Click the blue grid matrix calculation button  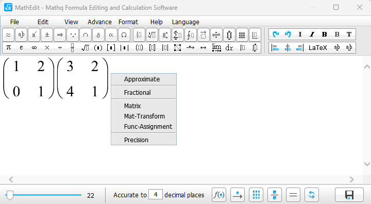point(256,195)
